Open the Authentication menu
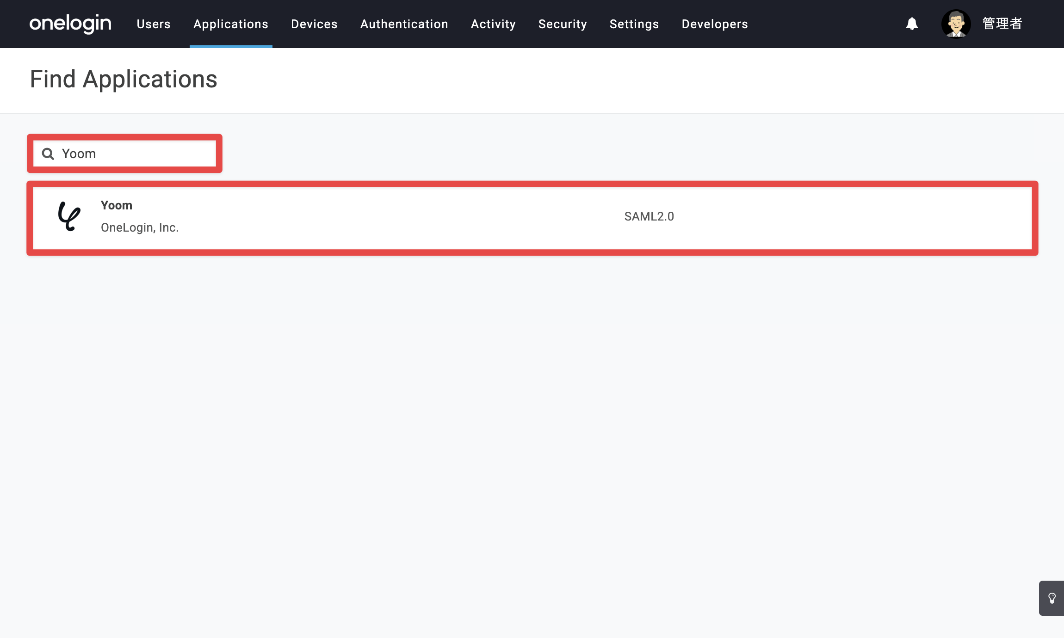Image resolution: width=1064 pixels, height=638 pixels. coord(404,24)
